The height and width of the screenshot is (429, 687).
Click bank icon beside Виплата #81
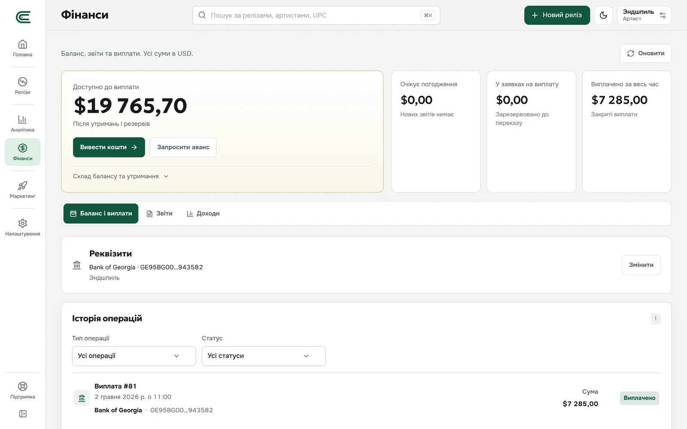[x=82, y=399]
